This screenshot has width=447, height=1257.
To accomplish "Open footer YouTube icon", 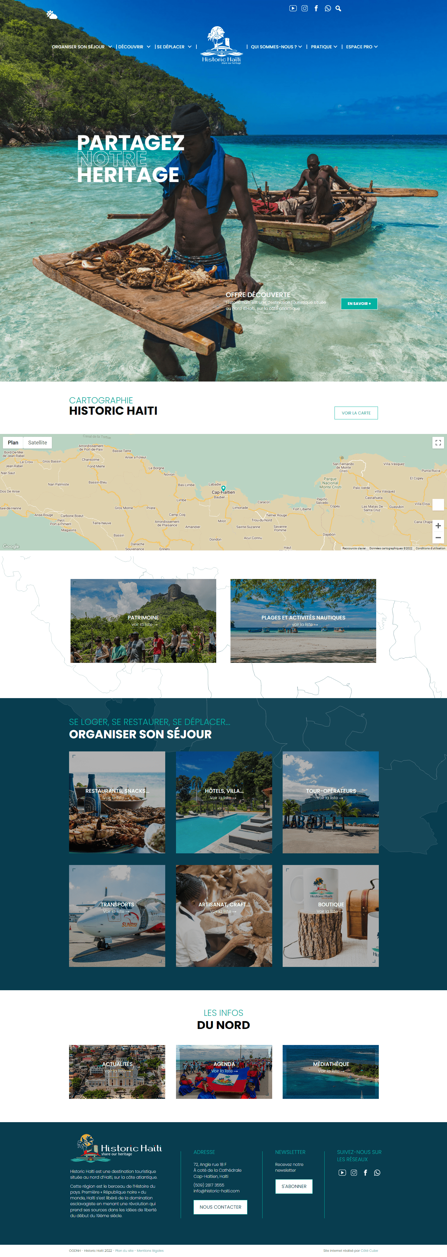I will pyautogui.click(x=342, y=1173).
